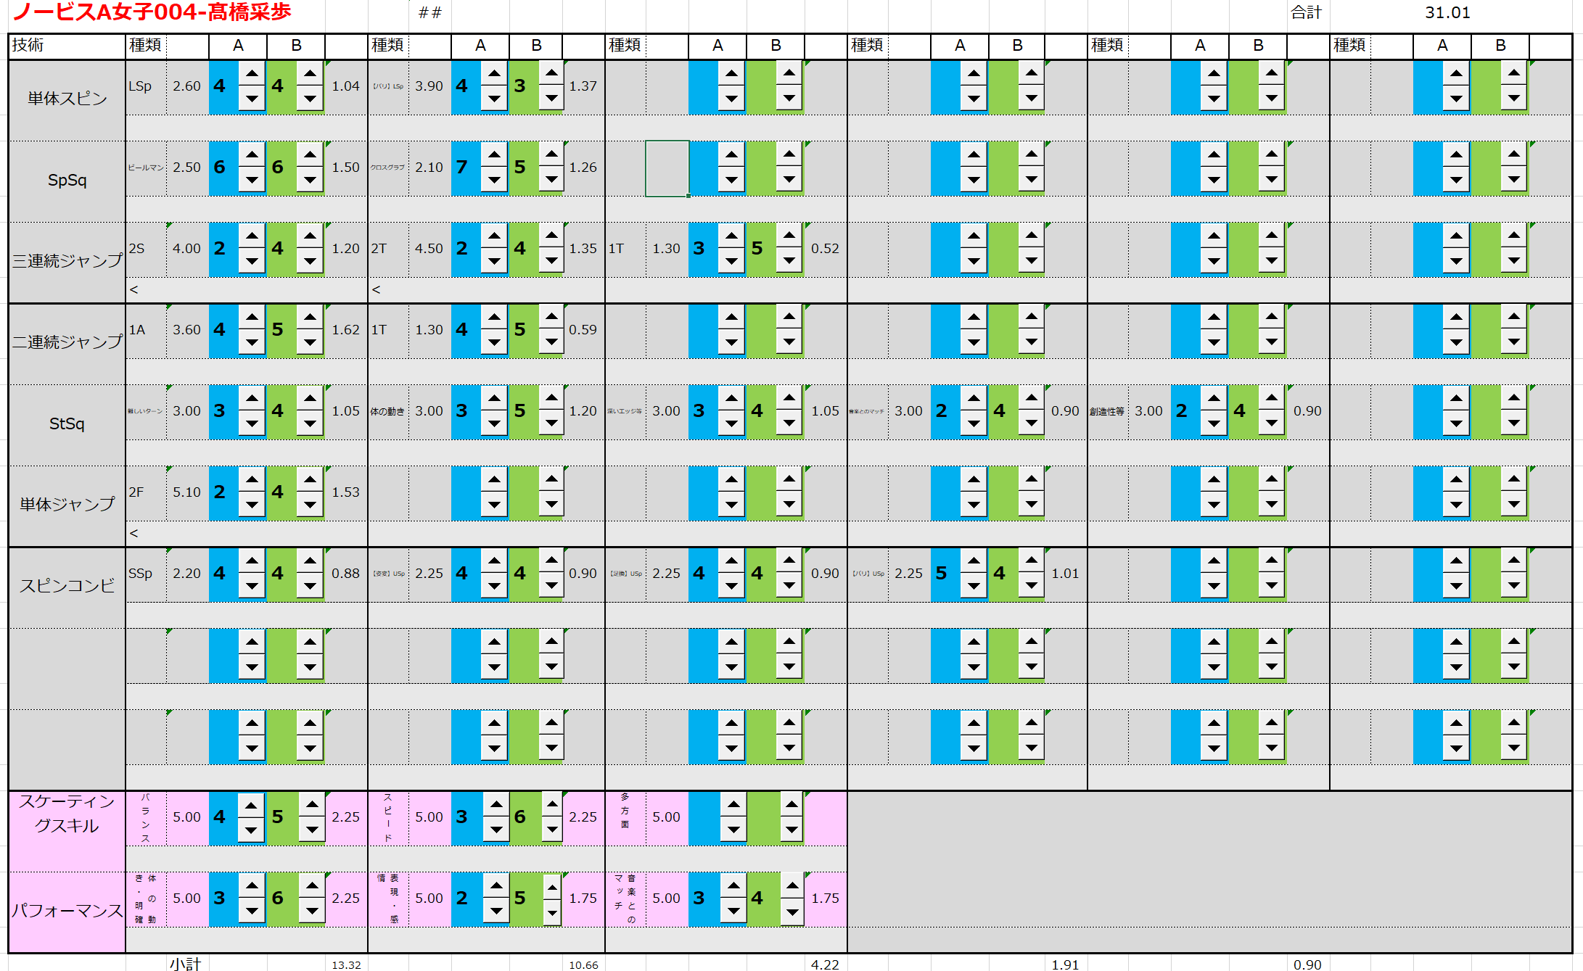Decrease judge B score for 1T triple combo
Screen dimensions: 1583x971
[x=789, y=260]
